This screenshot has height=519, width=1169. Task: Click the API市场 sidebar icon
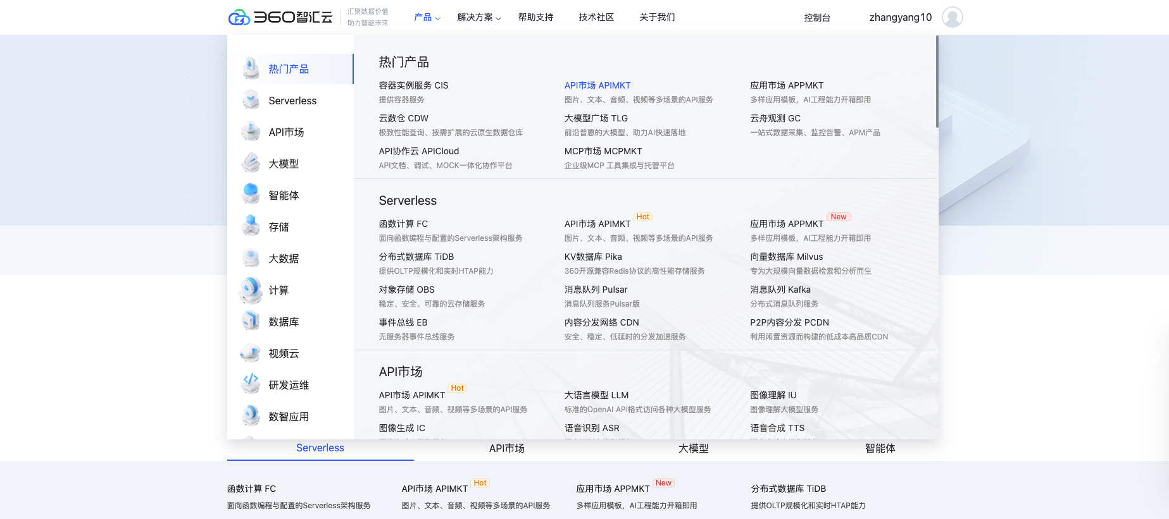click(251, 131)
